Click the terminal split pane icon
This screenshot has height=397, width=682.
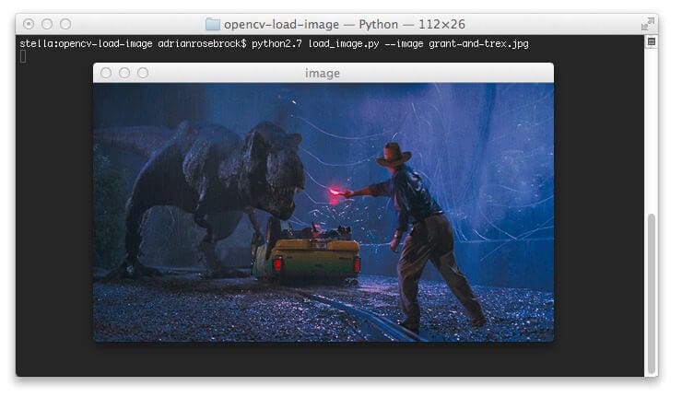coord(651,41)
